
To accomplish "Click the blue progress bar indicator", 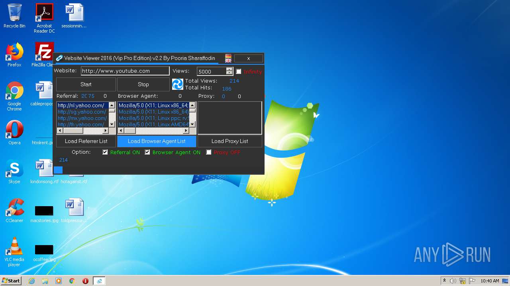I will [58, 170].
